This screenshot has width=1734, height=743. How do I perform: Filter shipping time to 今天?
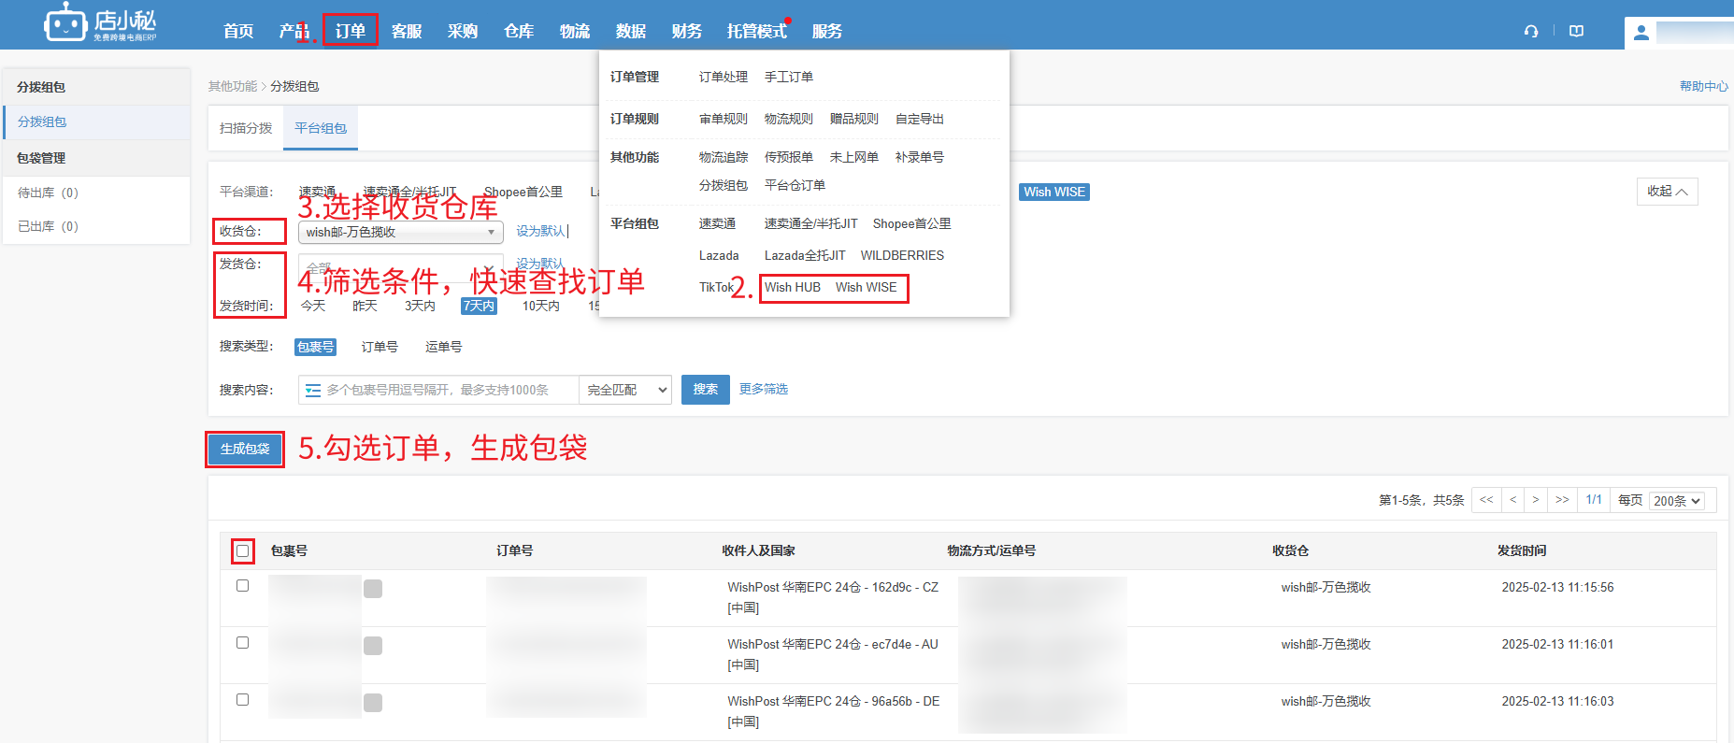[x=313, y=306]
